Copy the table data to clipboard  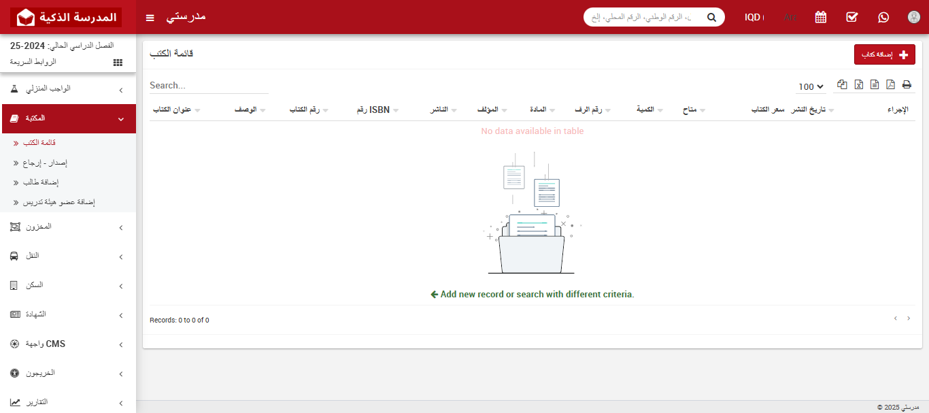843,85
